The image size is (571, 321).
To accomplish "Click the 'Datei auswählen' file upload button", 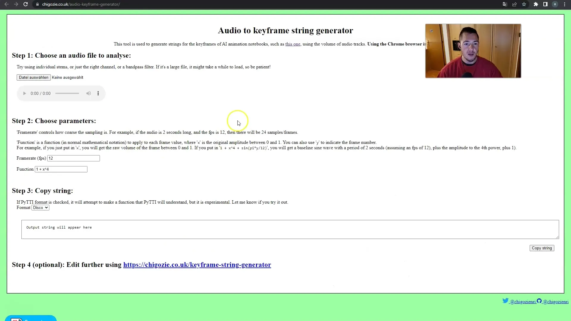I will point(33,77).
